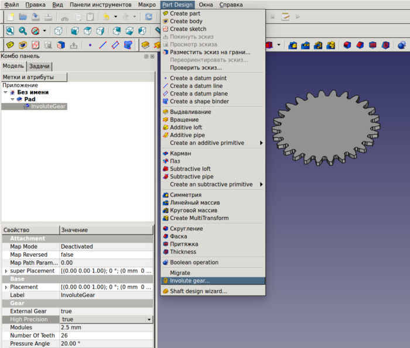Select the Pad item in model tree

pyautogui.click(x=30, y=99)
